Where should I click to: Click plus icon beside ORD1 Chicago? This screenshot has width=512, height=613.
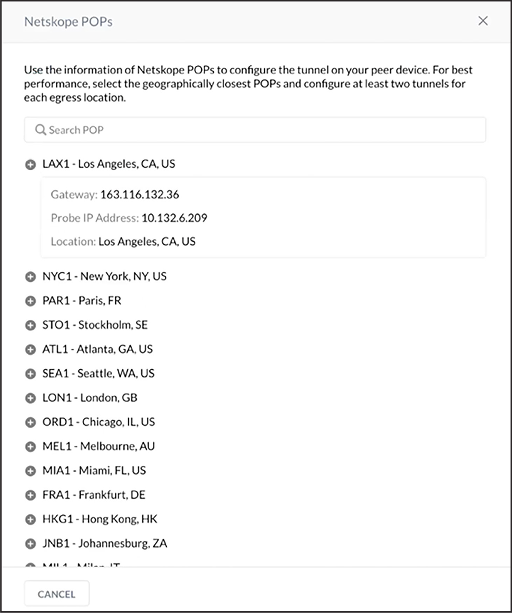(x=30, y=423)
